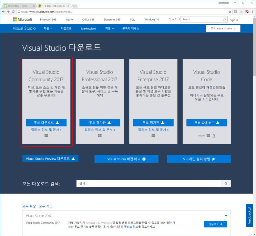Open Marketplace in the Visual Studio bar
Viewport: 256px width, 236px height.
[x=88, y=28]
